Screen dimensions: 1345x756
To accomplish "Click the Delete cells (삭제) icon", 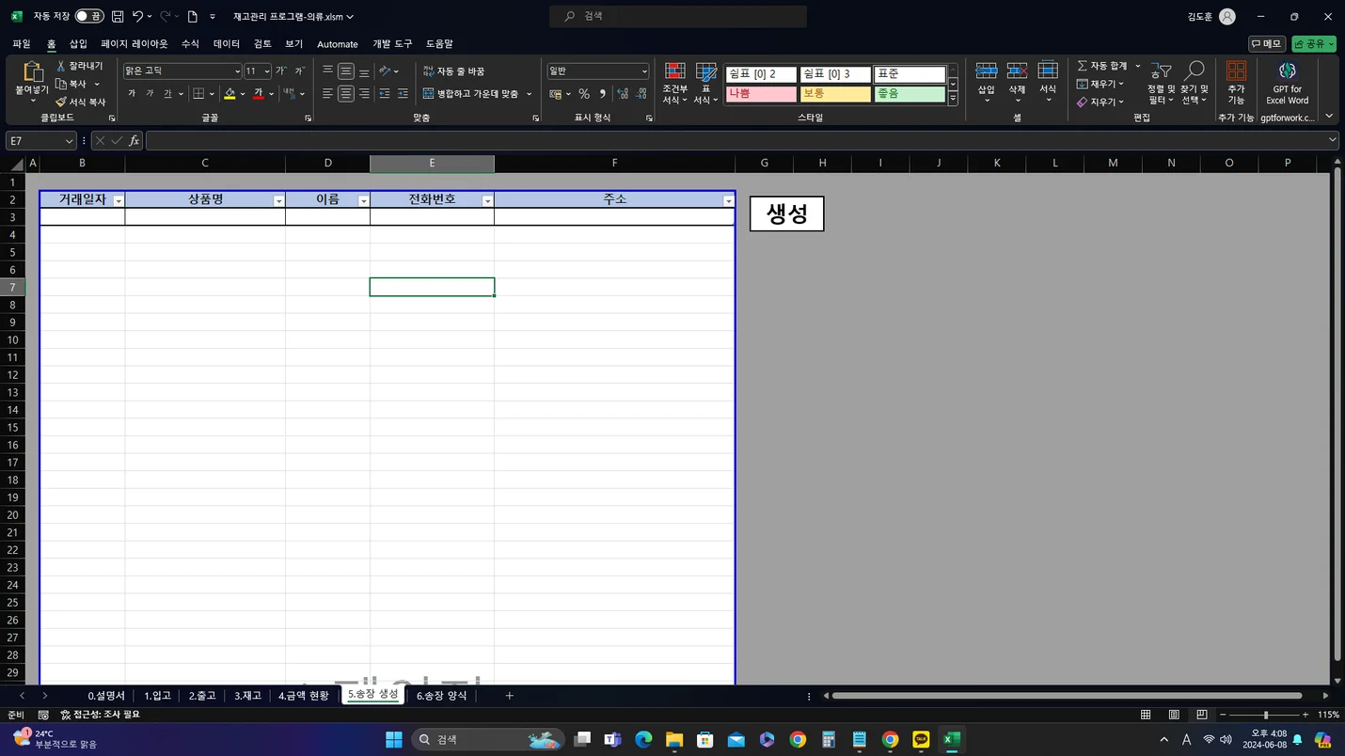I will [1017, 71].
